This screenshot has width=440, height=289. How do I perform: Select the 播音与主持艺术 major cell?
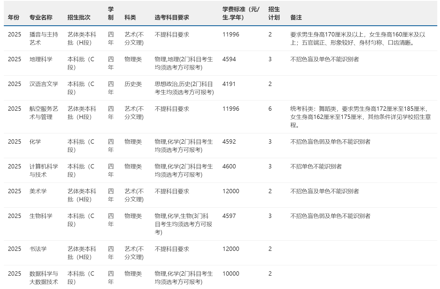[44, 39]
